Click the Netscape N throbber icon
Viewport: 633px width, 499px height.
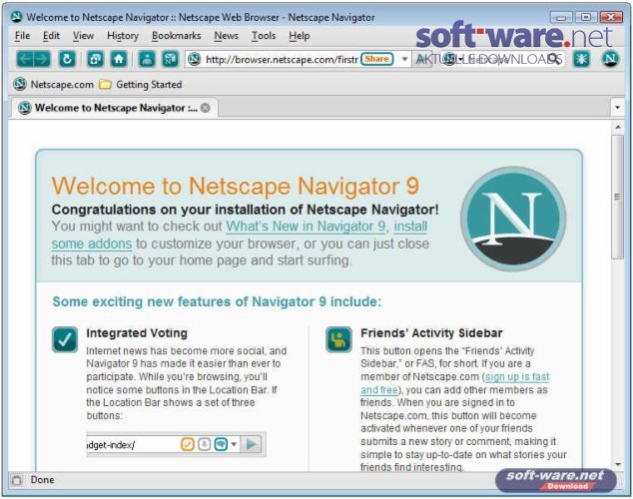610,59
